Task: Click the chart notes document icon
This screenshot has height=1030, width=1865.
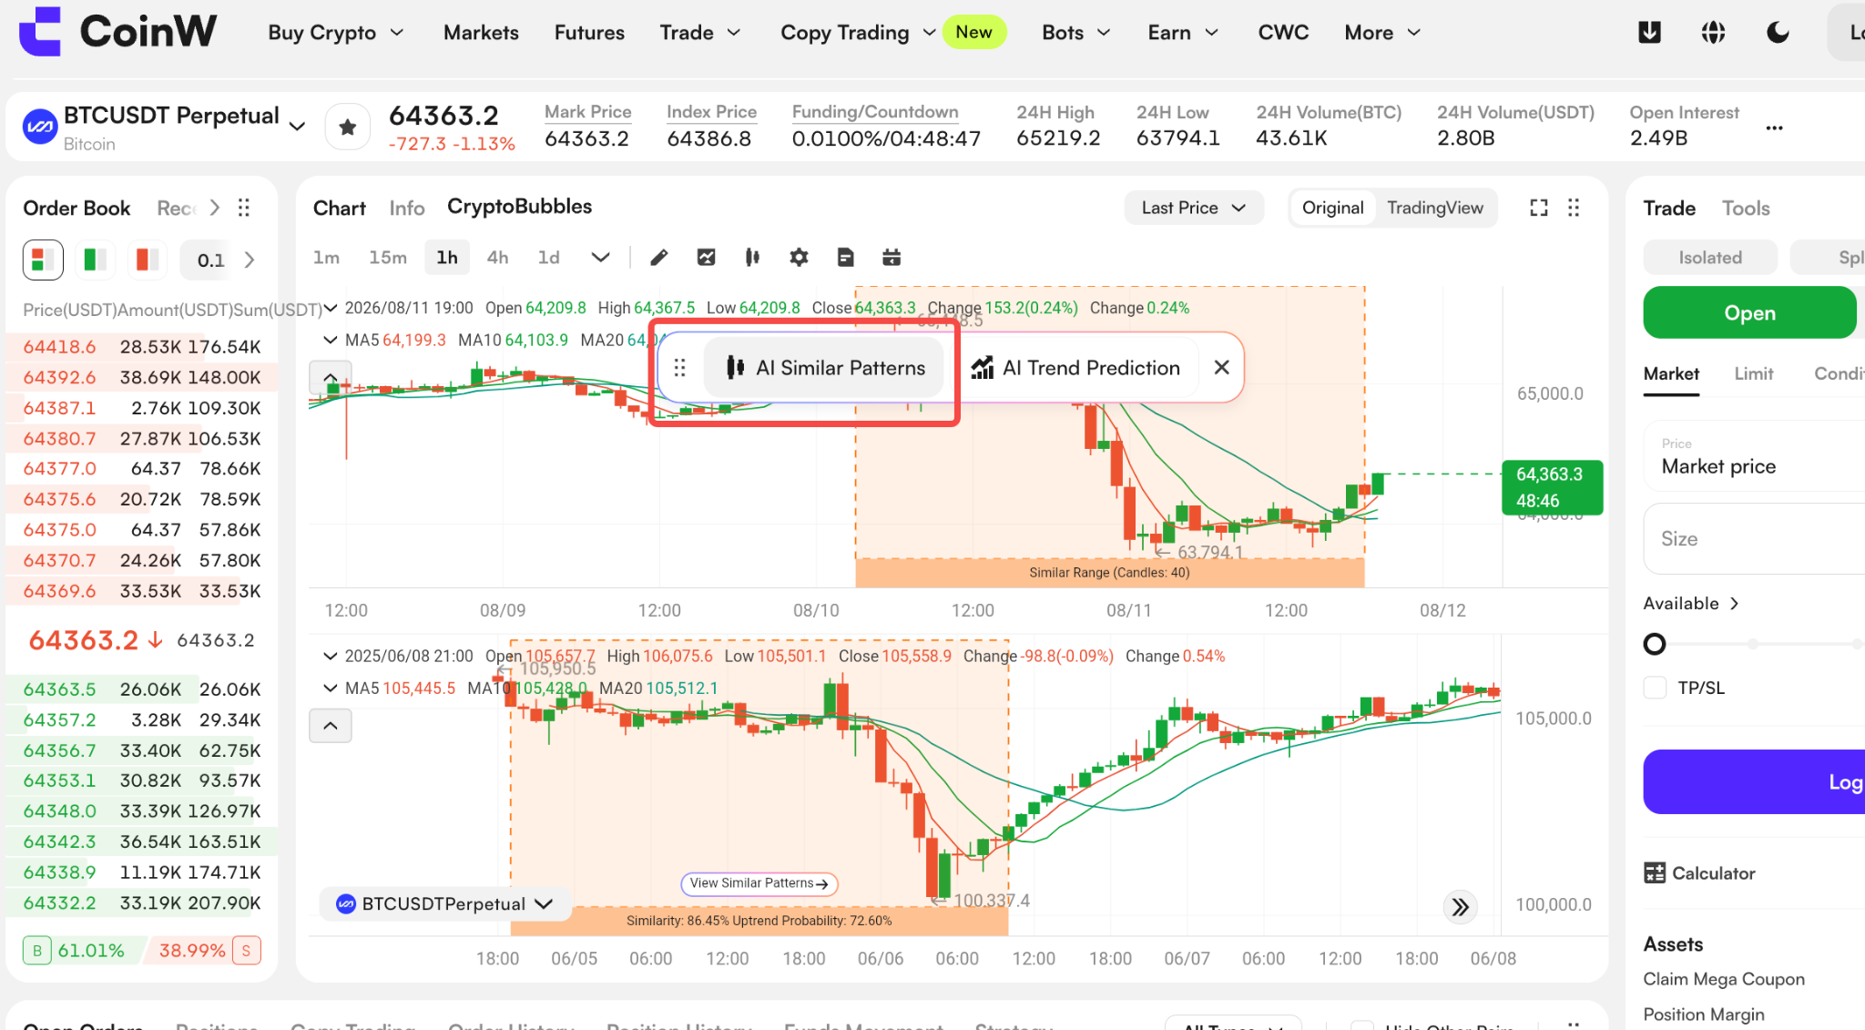Action: (845, 258)
